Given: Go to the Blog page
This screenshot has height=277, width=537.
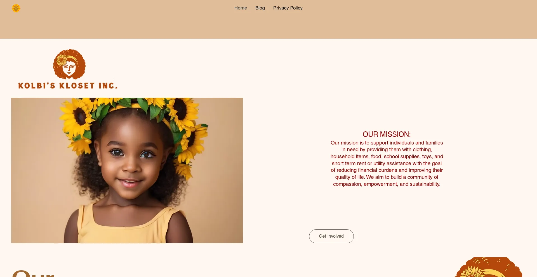Looking at the screenshot, I should 260,8.
